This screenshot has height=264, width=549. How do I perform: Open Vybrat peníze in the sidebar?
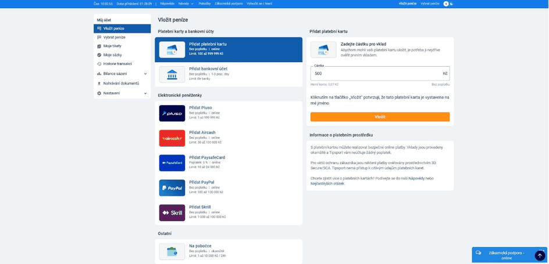[122, 37]
